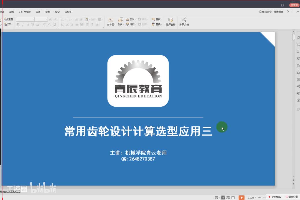Open the Review (审阅) tab
This screenshot has width=300, height=200.
(x=38, y=12)
